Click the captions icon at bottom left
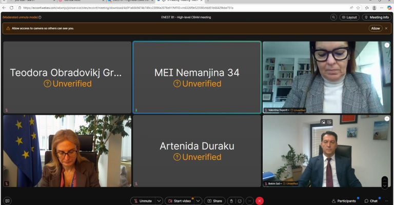The height and width of the screenshot is (205, 394). click(7, 201)
